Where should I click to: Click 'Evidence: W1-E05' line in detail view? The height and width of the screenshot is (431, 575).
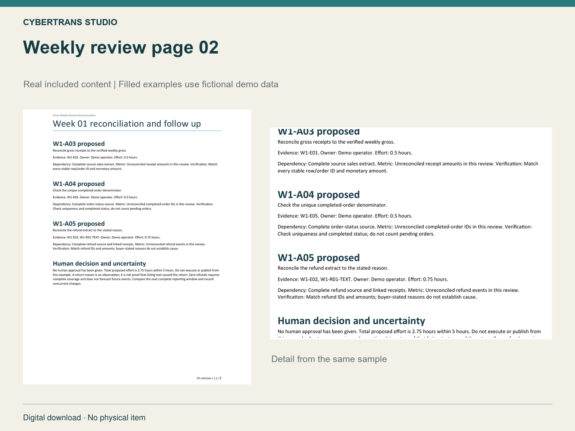click(345, 216)
